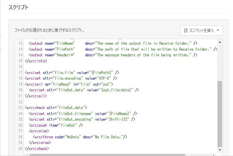Click the snippet file icon in button

click(186, 31)
